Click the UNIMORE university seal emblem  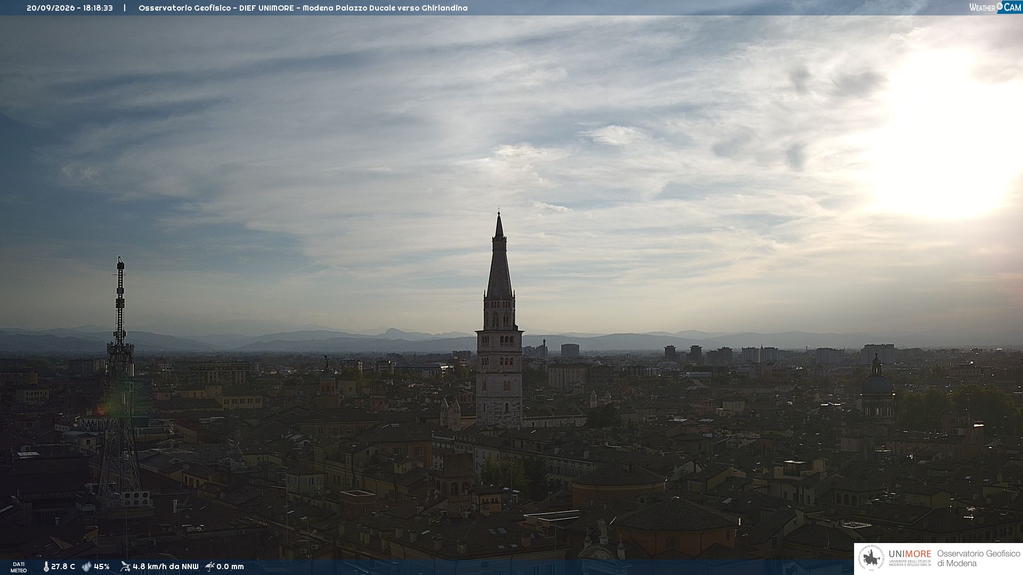point(871,558)
